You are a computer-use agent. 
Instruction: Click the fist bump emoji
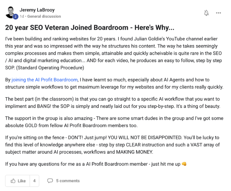184,164
